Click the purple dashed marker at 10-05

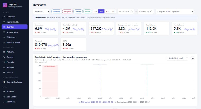(100, 81)
